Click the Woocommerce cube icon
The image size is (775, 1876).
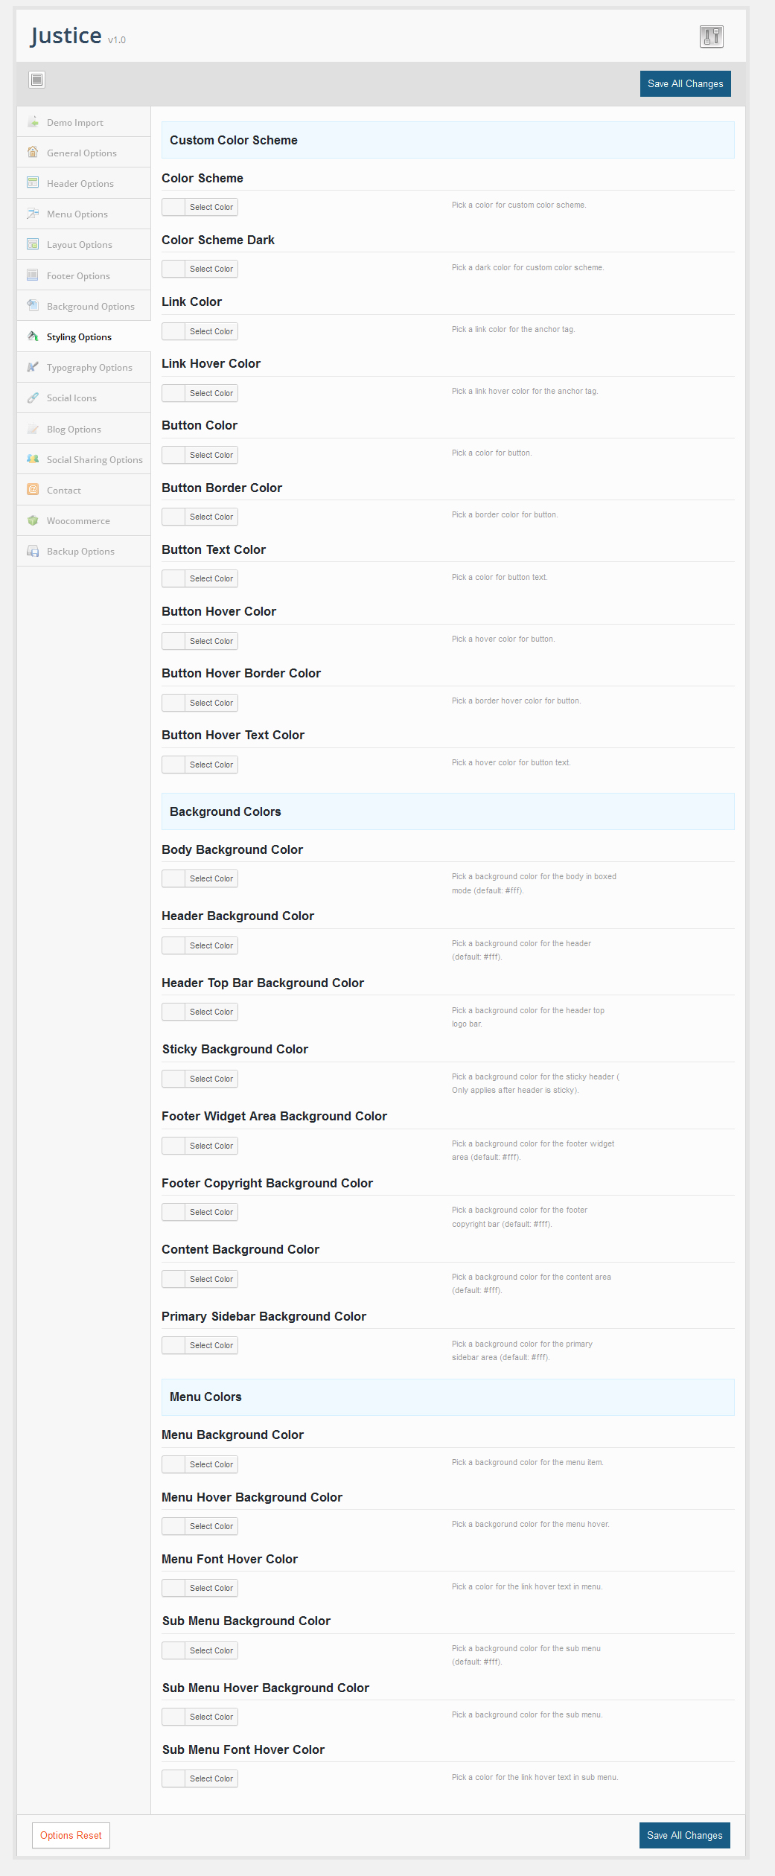(x=33, y=520)
